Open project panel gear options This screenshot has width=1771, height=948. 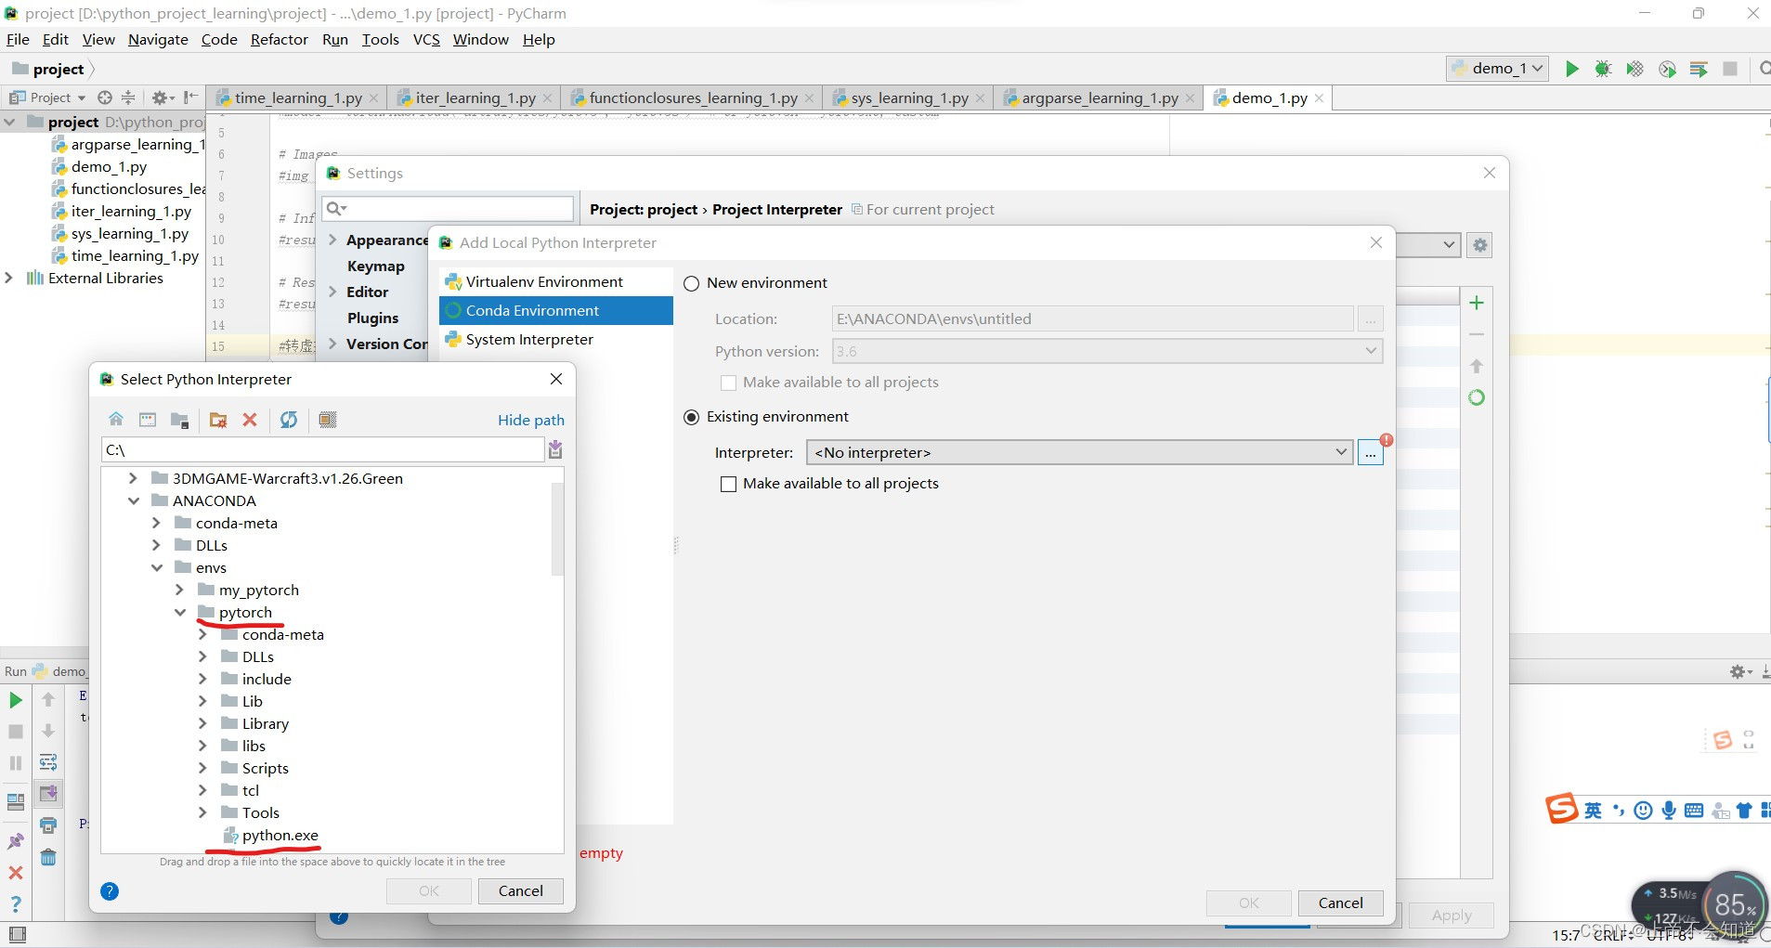162,97
